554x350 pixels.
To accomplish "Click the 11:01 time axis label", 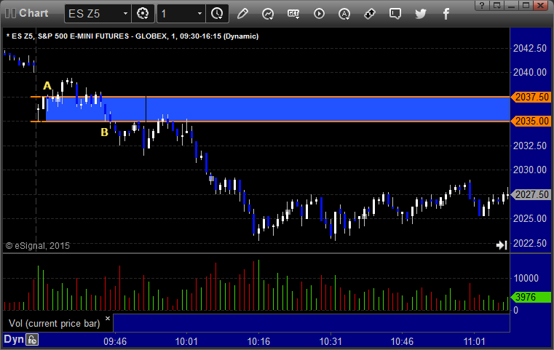I will [474, 341].
